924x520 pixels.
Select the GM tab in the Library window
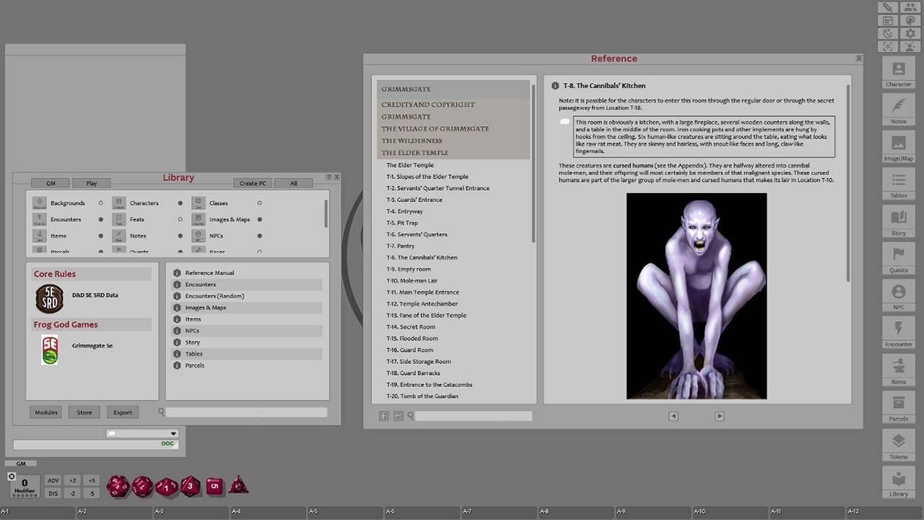point(51,183)
